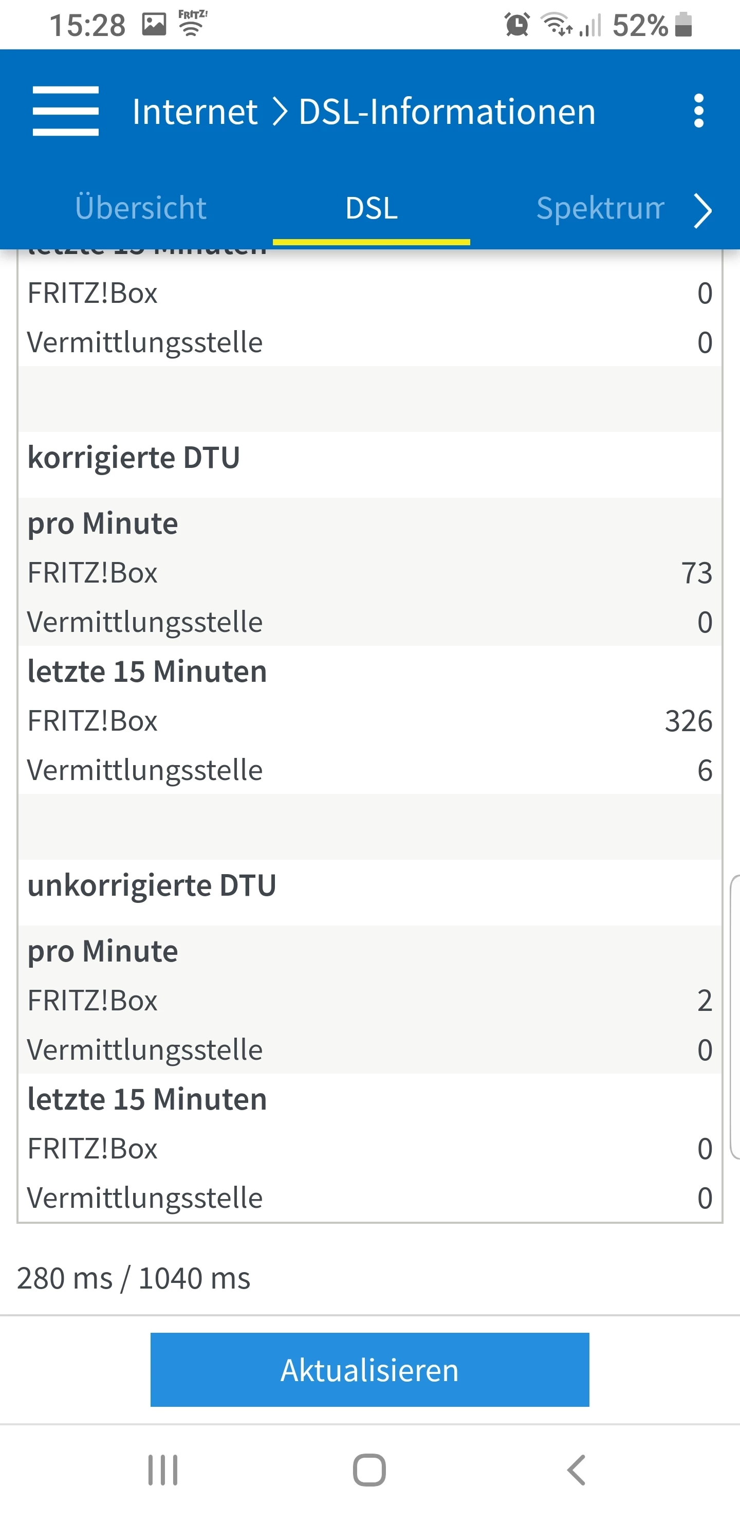740x1522 pixels.
Task: Open the recent apps overview
Action: coord(162,1470)
